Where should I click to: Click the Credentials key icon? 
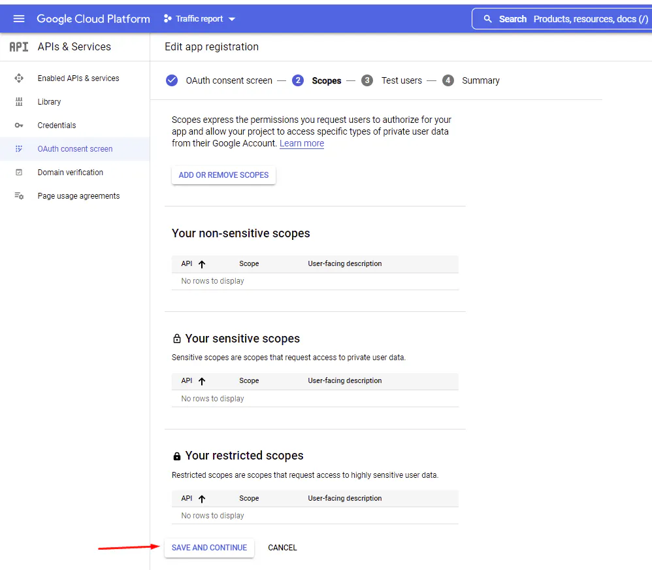click(19, 126)
